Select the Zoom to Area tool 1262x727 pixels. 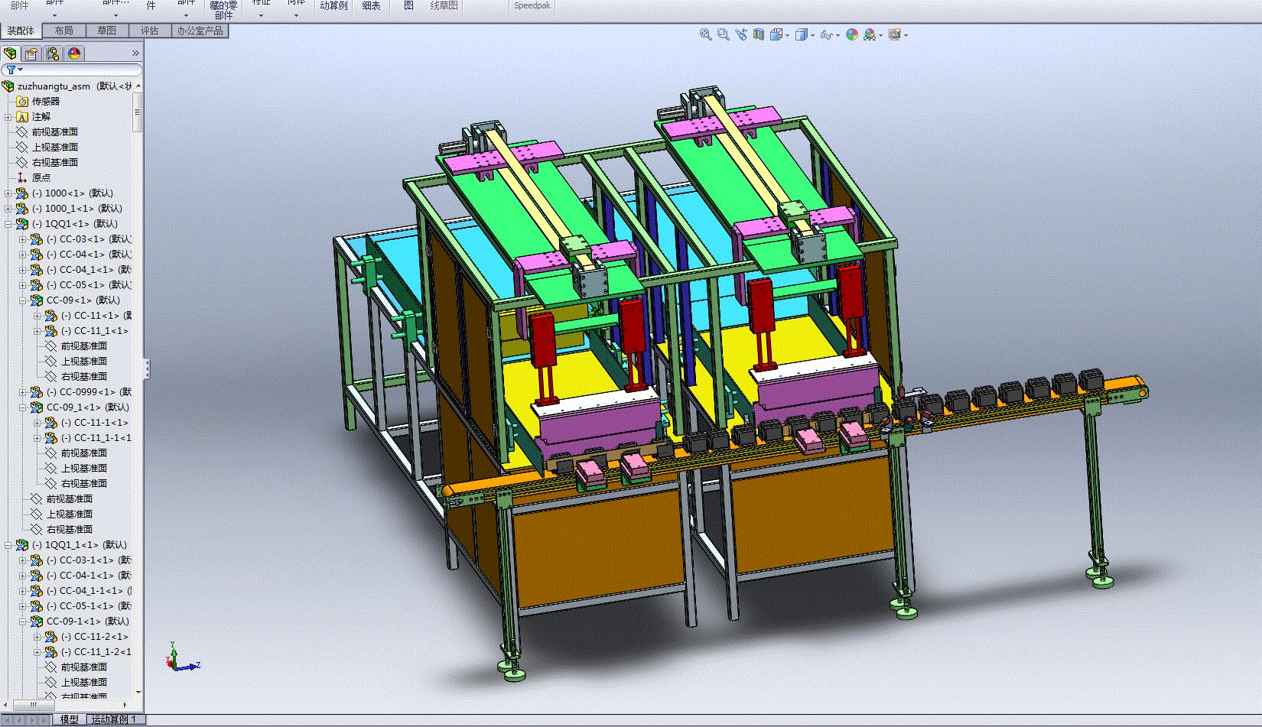(x=723, y=34)
